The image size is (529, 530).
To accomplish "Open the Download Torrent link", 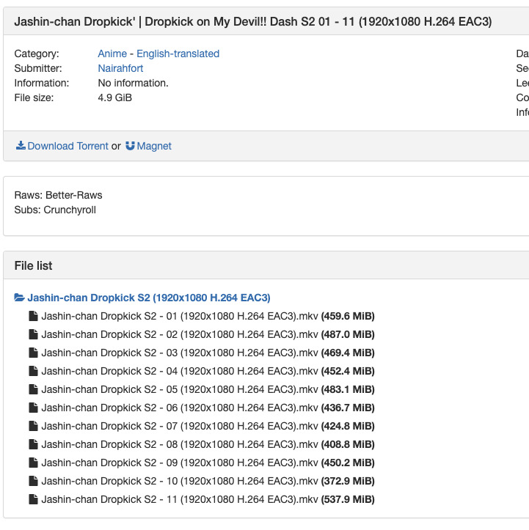I will pos(68,146).
